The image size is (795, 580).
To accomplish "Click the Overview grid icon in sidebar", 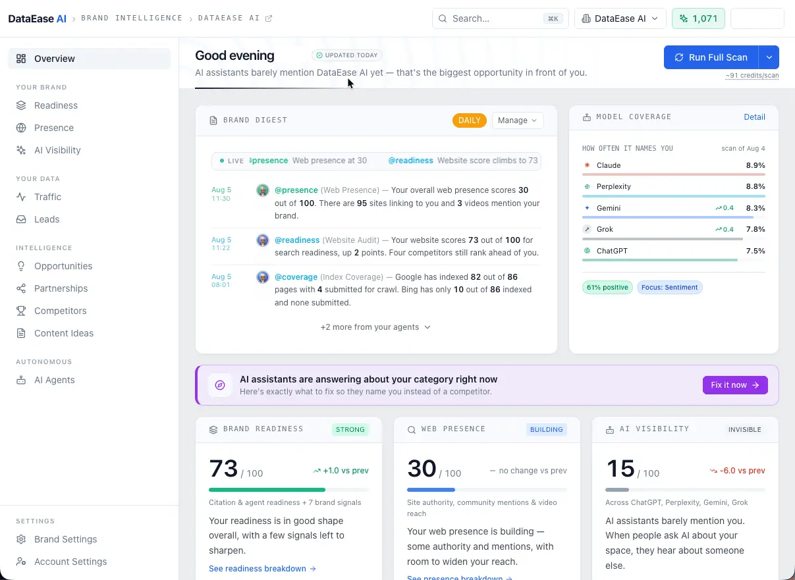I will [21, 59].
